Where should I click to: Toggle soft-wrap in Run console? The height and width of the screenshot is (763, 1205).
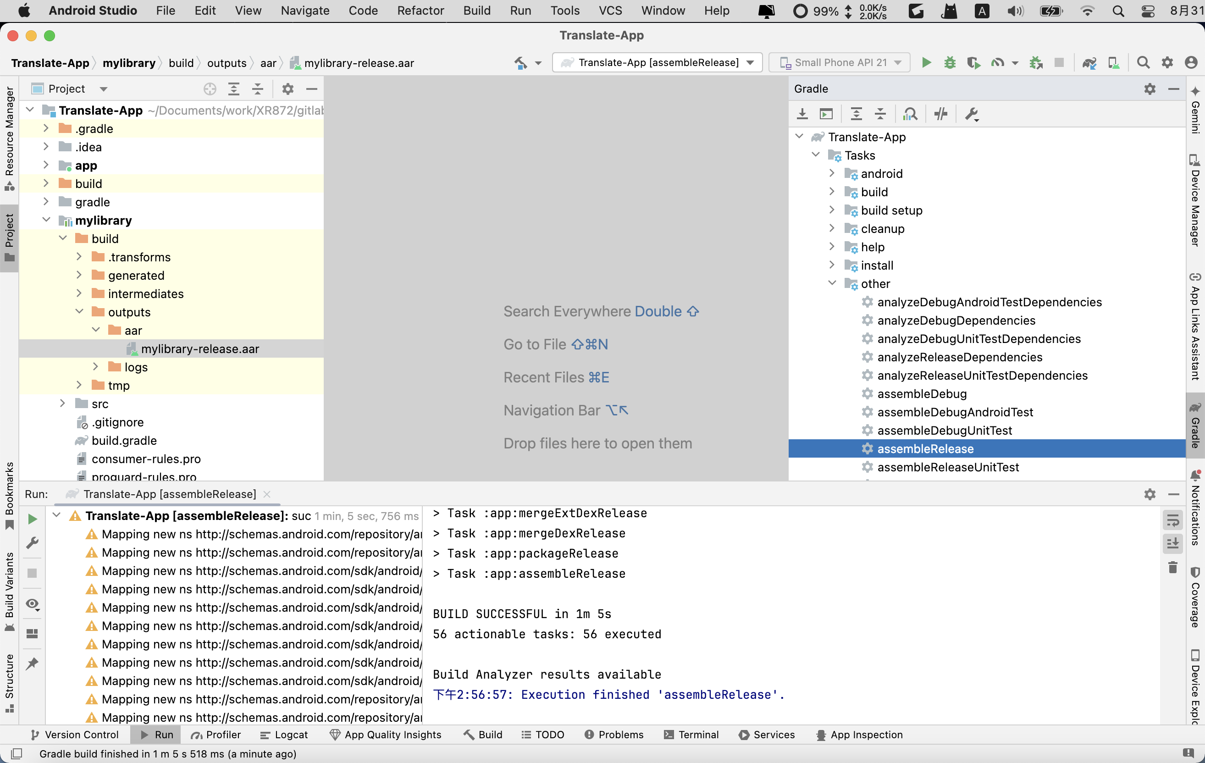pos(1172,520)
